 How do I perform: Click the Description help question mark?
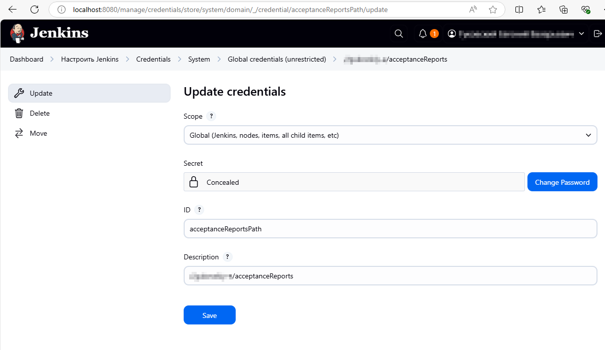pos(227,257)
